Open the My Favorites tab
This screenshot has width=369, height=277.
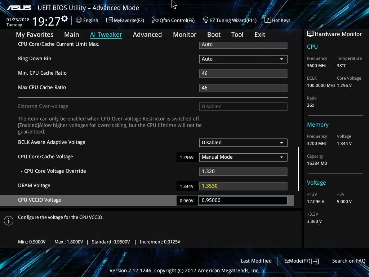[35, 35]
